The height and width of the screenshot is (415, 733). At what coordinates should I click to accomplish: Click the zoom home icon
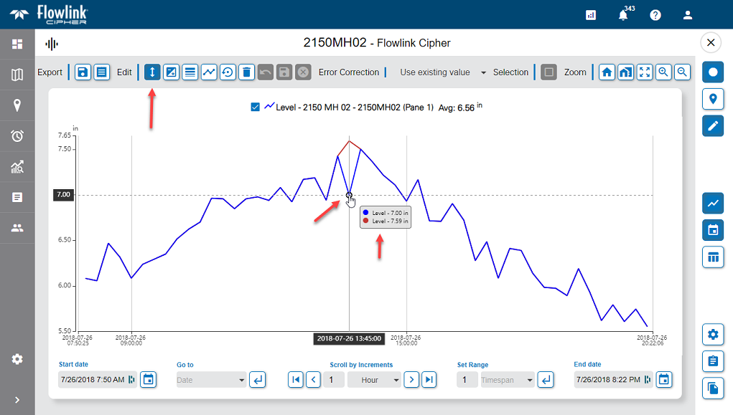click(607, 72)
